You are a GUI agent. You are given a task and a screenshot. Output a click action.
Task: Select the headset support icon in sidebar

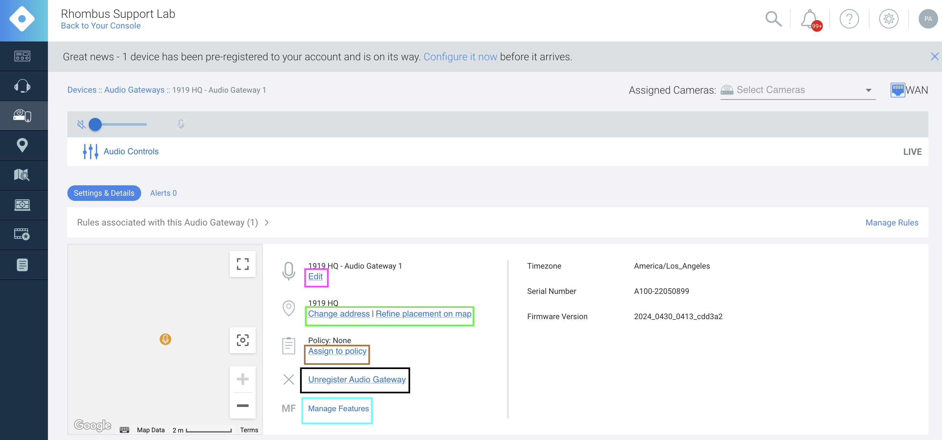(x=23, y=86)
